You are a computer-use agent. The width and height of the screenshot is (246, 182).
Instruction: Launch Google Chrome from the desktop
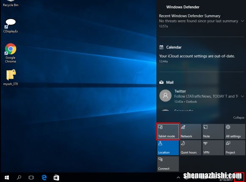11,53
